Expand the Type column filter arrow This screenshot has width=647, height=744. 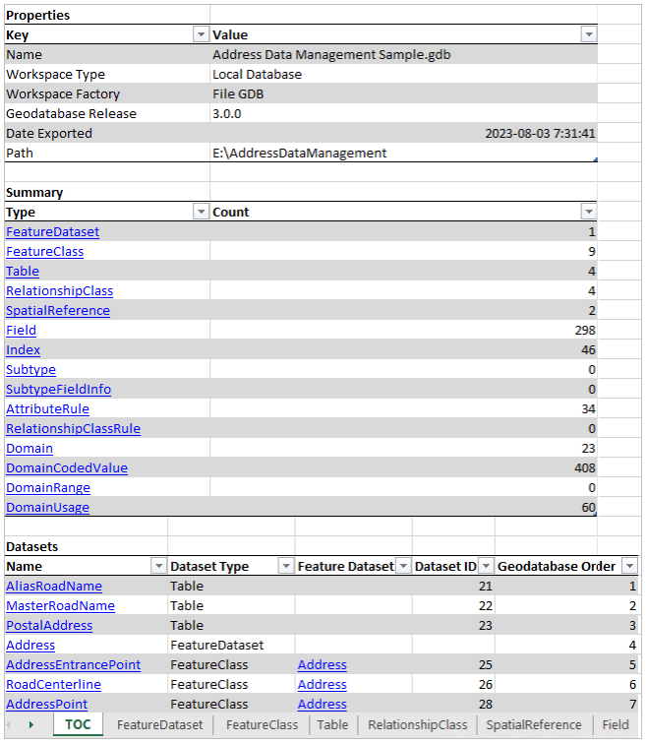201,212
